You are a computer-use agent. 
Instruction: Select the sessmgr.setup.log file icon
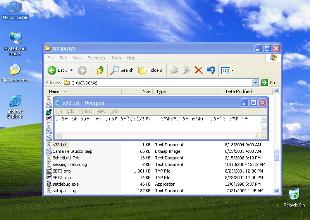[x=49, y=164]
